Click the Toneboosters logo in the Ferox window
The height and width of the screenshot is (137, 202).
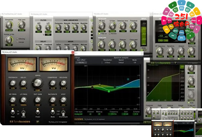tap(20, 122)
